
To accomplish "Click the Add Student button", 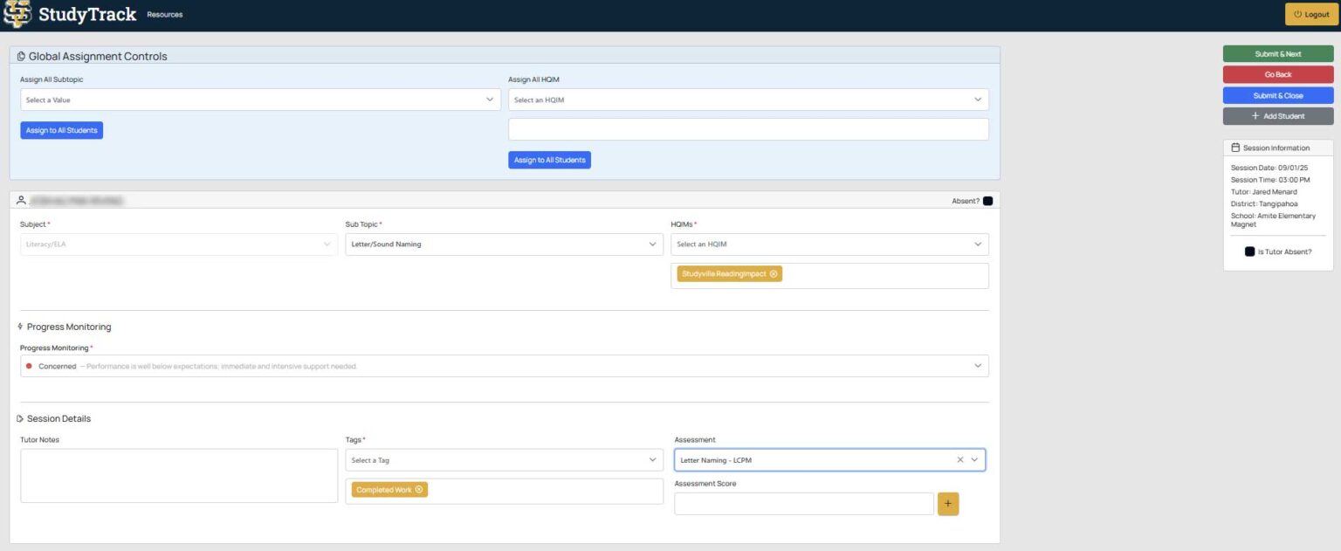I will (1278, 116).
